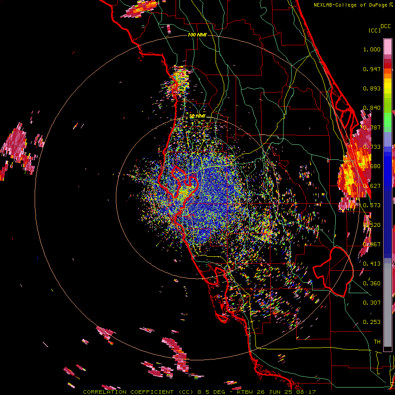This screenshot has width=395, height=395.
Task: Click the 0.627 scale value
Action: click(372, 186)
